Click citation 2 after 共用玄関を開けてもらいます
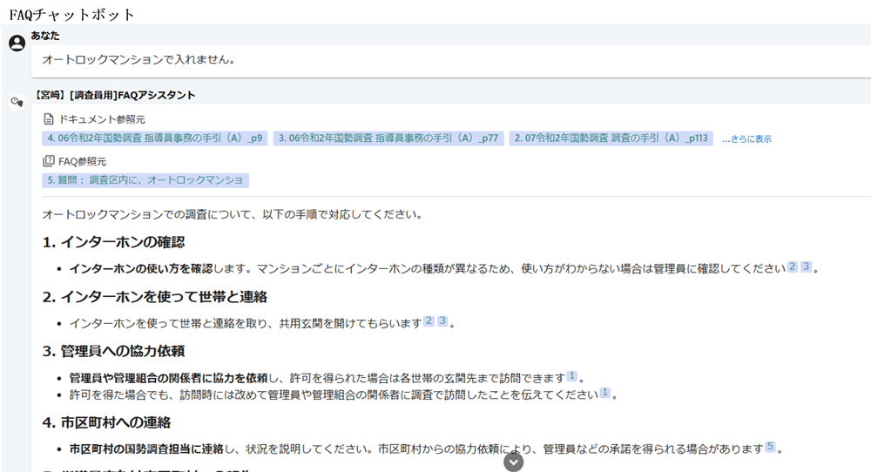 pyautogui.click(x=429, y=321)
